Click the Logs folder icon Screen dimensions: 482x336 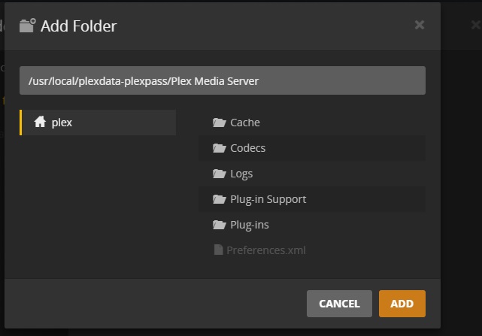pyautogui.click(x=220, y=174)
